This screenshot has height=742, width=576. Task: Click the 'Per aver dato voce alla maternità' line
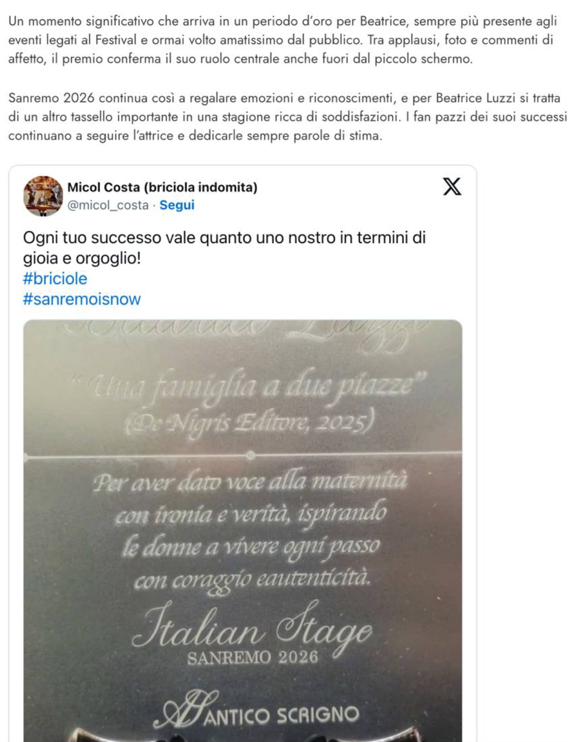250,482
